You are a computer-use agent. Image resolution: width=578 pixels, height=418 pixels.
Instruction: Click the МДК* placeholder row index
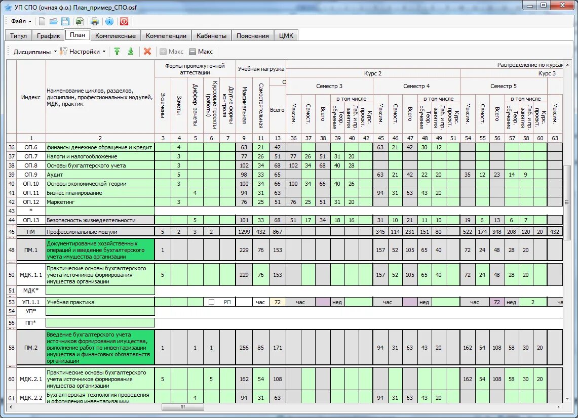tap(31, 290)
